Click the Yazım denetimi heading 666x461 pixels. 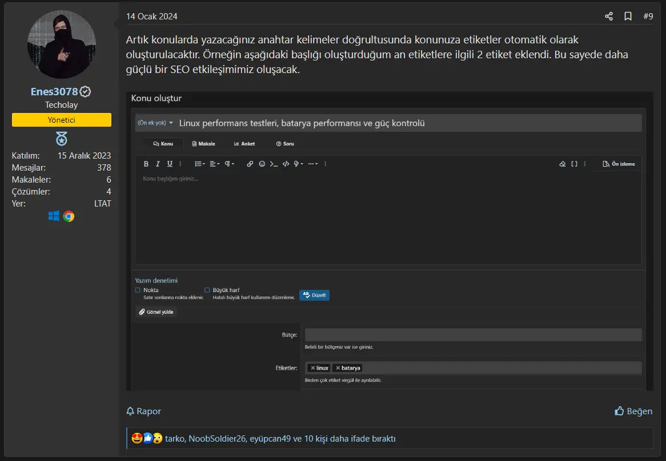[x=157, y=280]
